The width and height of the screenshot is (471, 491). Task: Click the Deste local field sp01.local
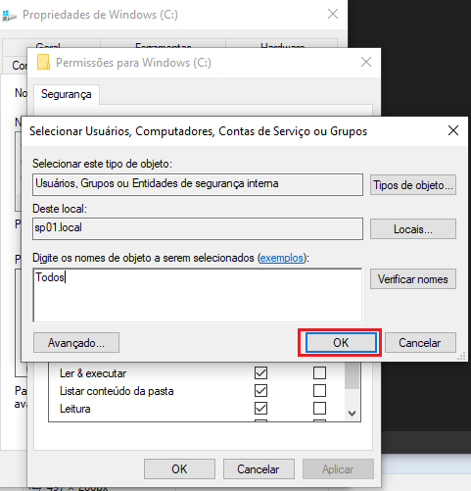pyautogui.click(x=198, y=228)
